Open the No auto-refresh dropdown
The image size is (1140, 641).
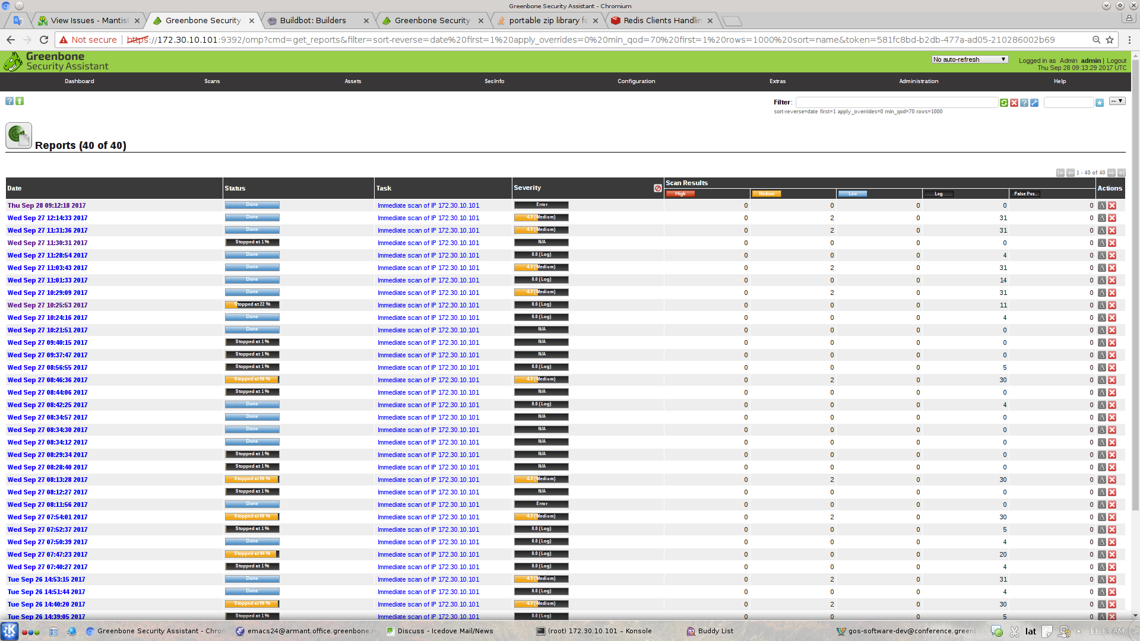pyautogui.click(x=970, y=59)
